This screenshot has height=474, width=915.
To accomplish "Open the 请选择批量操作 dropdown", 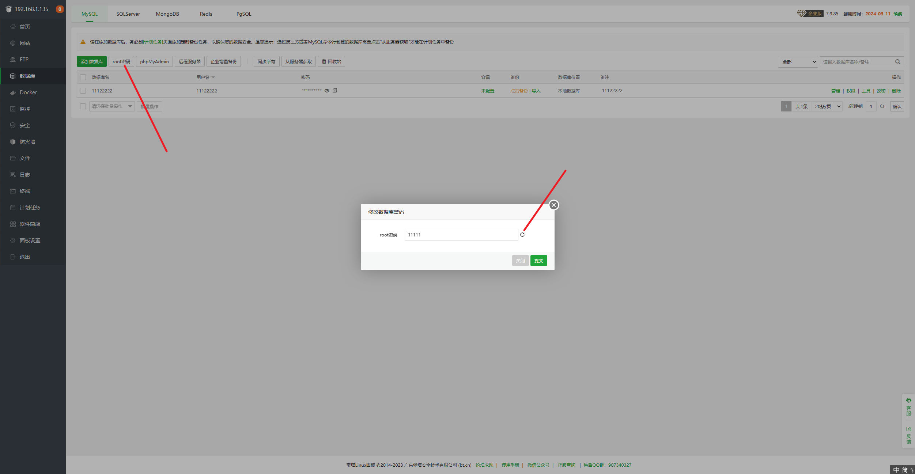I will (112, 106).
